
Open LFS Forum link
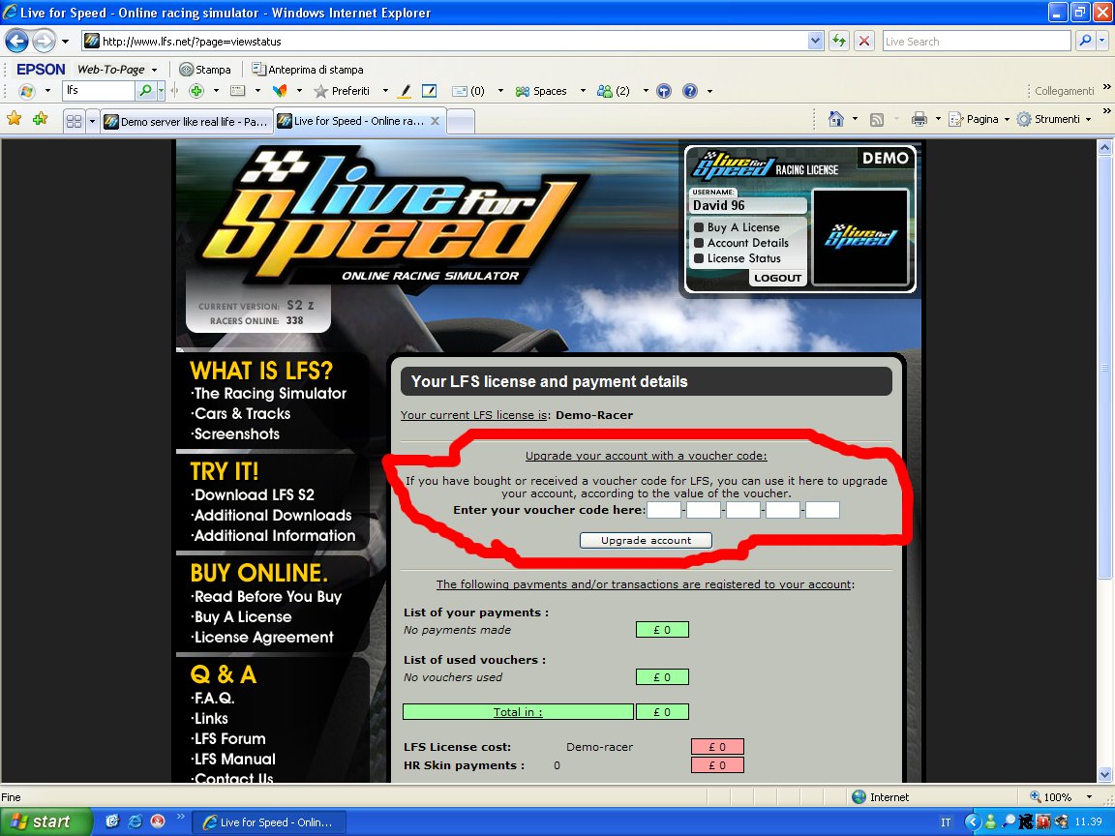[228, 738]
